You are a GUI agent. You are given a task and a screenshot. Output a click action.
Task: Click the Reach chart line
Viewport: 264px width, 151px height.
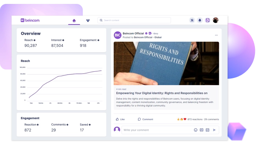click(66, 84)
